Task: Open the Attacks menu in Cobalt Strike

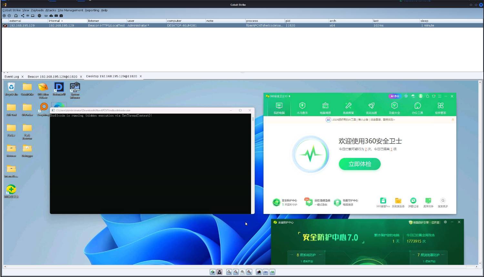Action: (x=50, y=10)
